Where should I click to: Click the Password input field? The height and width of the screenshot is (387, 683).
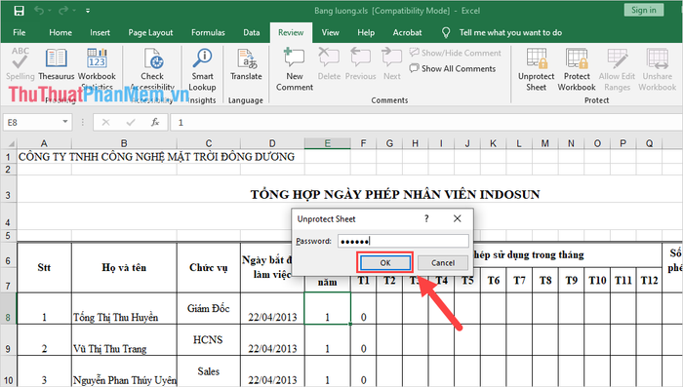coord(403,241)
